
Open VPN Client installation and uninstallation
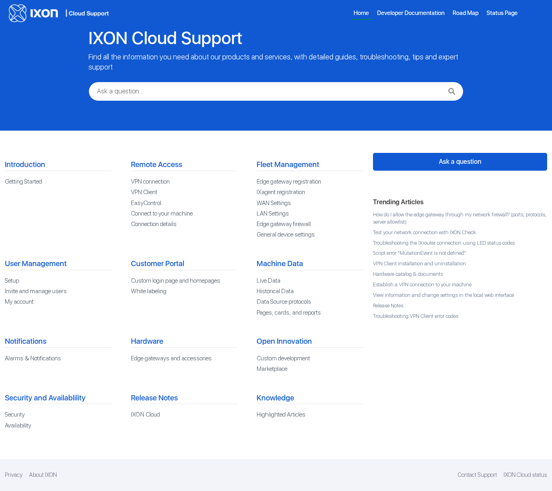419,264
